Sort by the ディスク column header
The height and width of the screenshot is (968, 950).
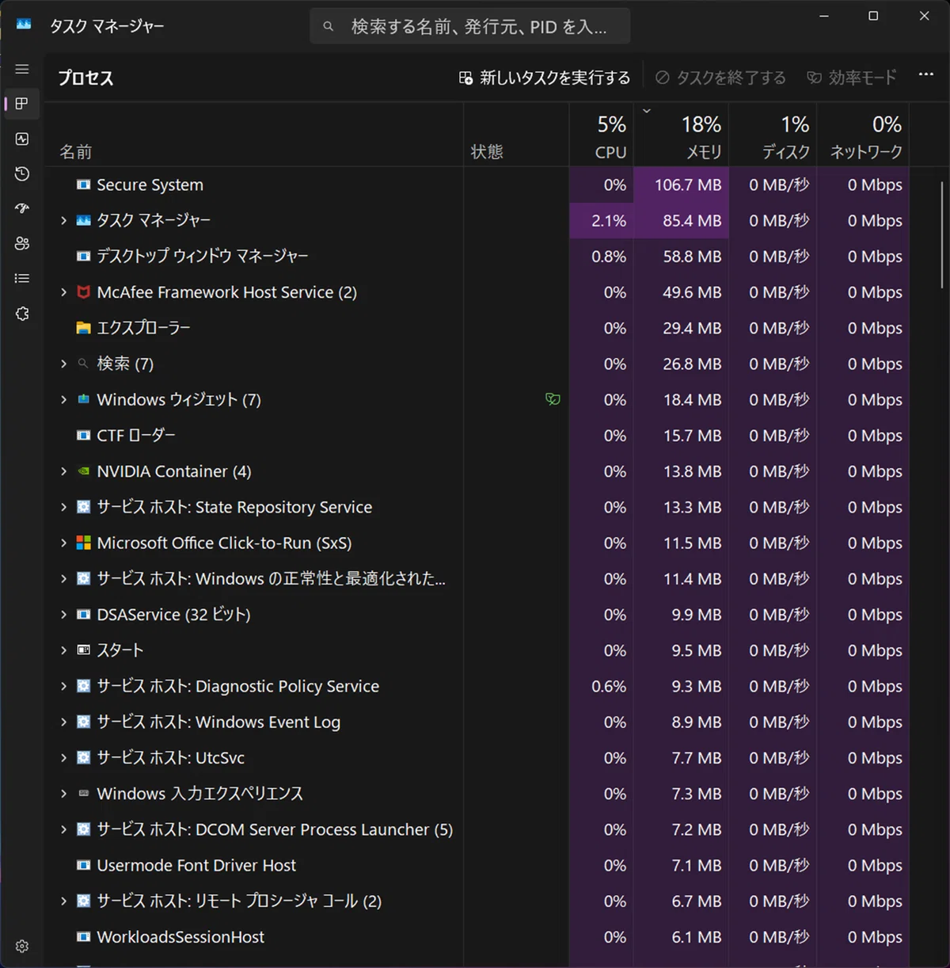[x=773, y=135]
